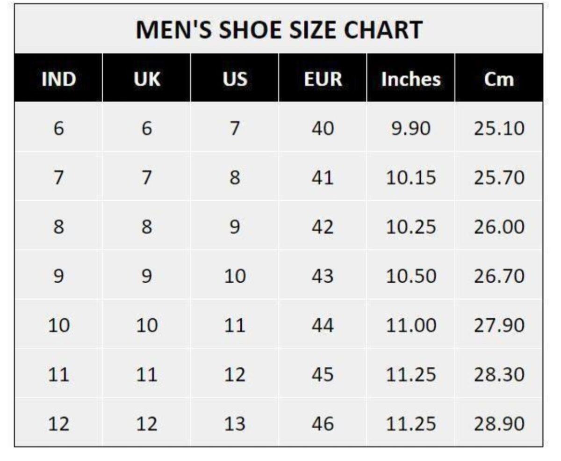Select the US column header

235,79
